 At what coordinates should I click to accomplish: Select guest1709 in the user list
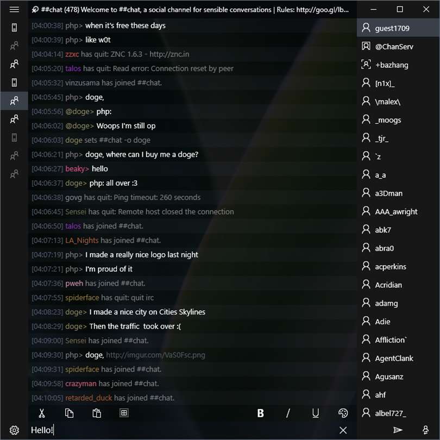click(x=398, y=28)
